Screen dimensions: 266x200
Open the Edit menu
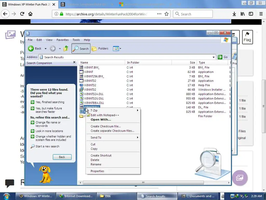39,40
